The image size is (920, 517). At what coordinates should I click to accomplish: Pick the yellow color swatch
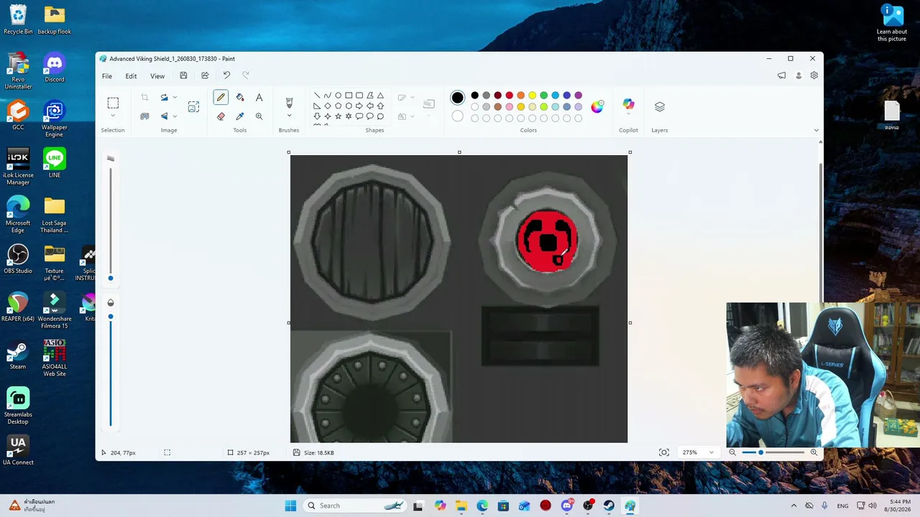532,96
